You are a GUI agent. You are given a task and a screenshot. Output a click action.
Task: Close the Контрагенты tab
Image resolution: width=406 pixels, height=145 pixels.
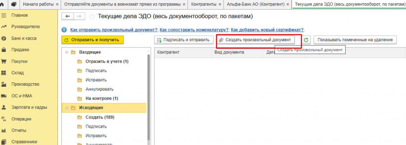click(220, 5)
